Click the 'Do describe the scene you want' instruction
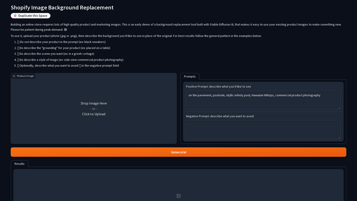This screenshot has width=357, height=201. pos(56,54)
